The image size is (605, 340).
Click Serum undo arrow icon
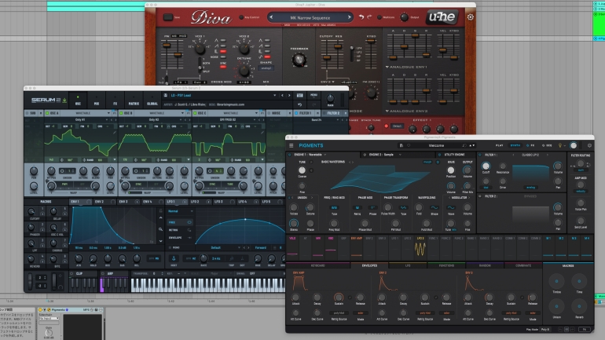300,104
